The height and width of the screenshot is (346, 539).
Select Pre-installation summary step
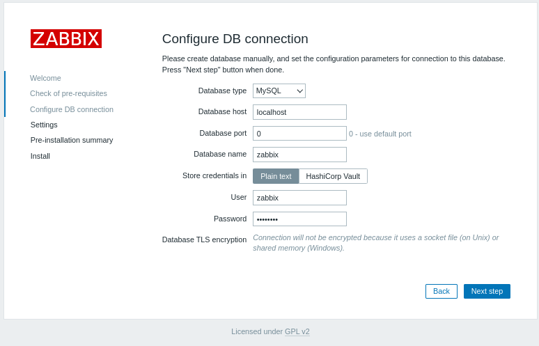[x=72, y=140]
